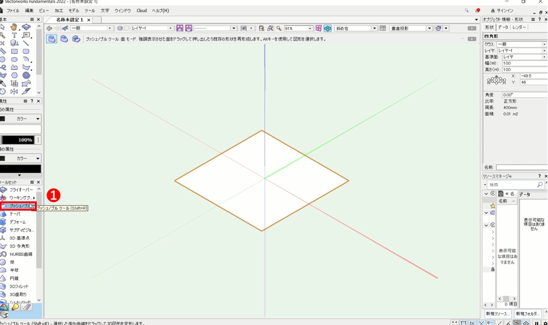Open the モデル menu

point(73,11)
